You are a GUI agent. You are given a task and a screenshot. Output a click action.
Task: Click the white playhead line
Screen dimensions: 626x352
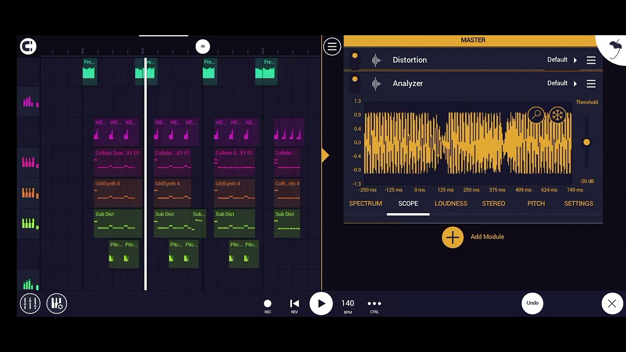tap(145, 174)
